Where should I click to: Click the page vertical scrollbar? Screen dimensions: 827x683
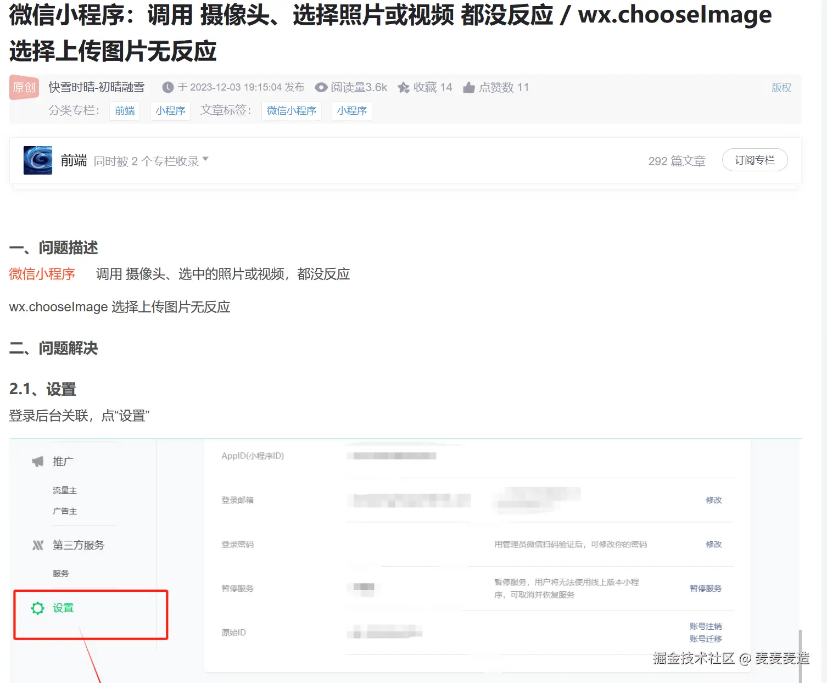coord(800,656)
